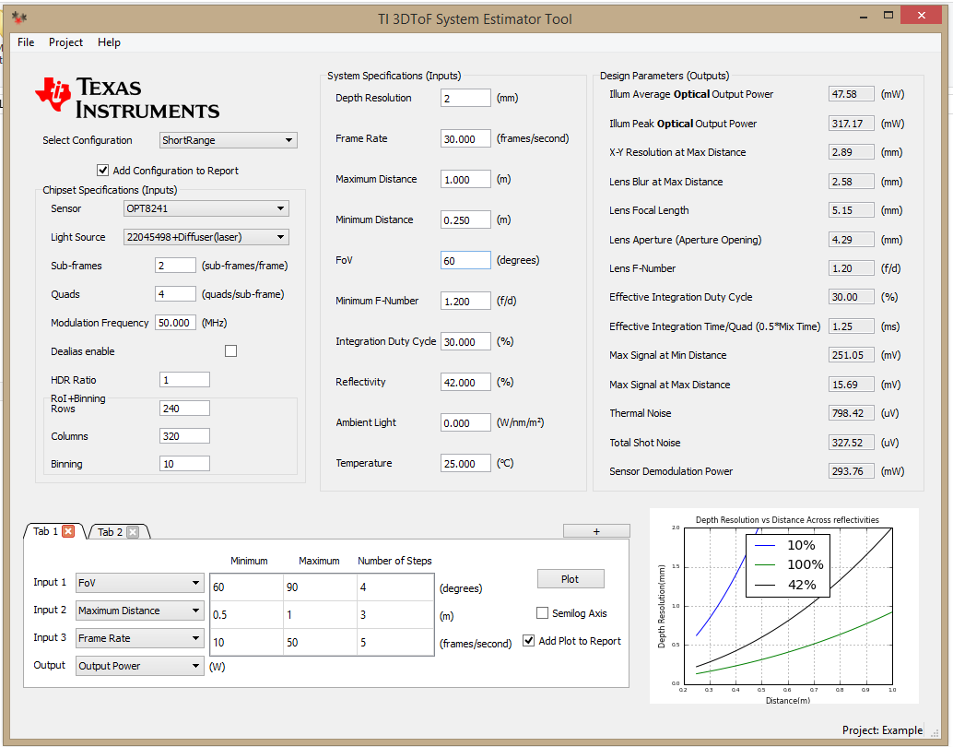
Task: Click the Temperature input field
Action: [465, 463]
